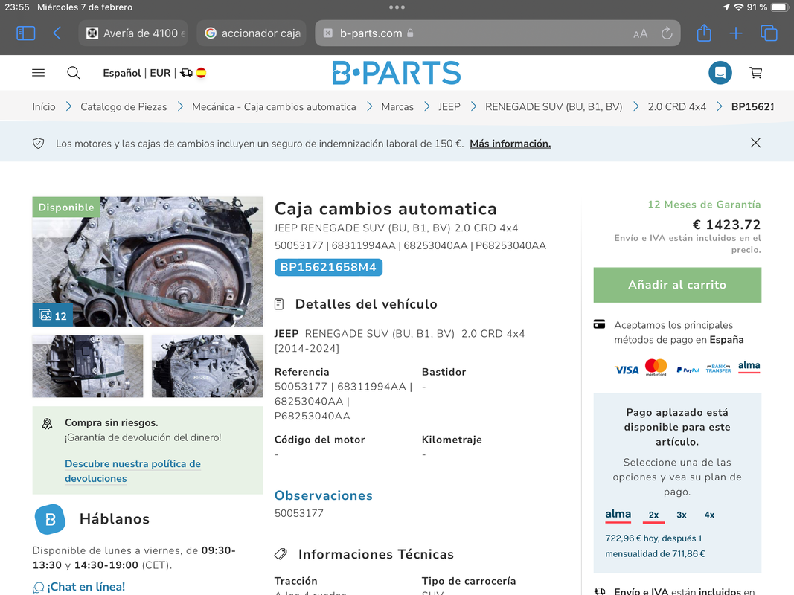This screenshot has height=595, width=794.
Task: Open JEEP breadcrumb
Action: tap(449, 107)
